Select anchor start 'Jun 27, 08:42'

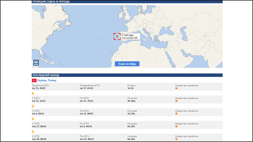click(39, 126)
